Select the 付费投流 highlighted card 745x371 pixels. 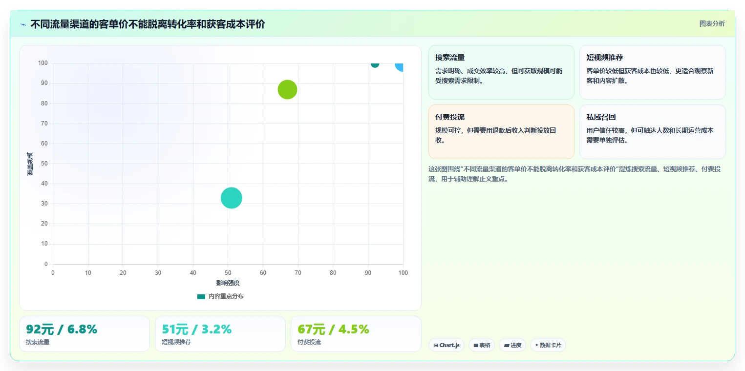pyautogui.click(x=501, y=132)
